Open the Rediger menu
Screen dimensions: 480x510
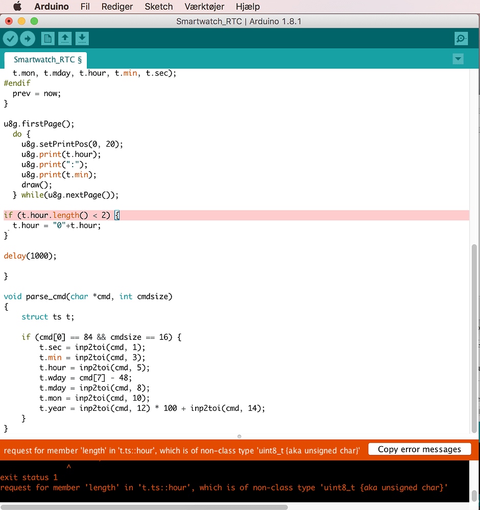(116, 7)
